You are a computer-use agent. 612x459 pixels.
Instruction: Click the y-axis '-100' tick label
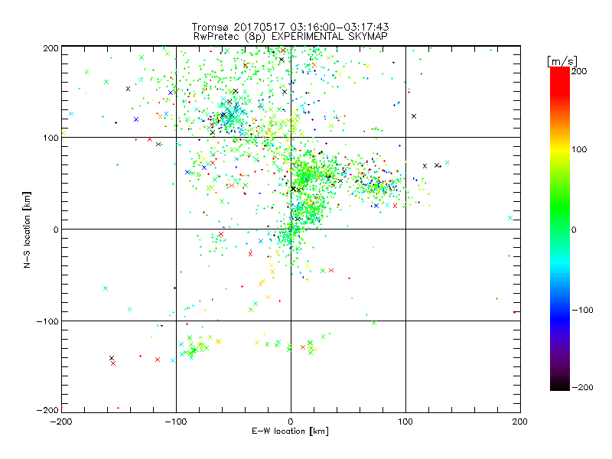tap(47, 321)
